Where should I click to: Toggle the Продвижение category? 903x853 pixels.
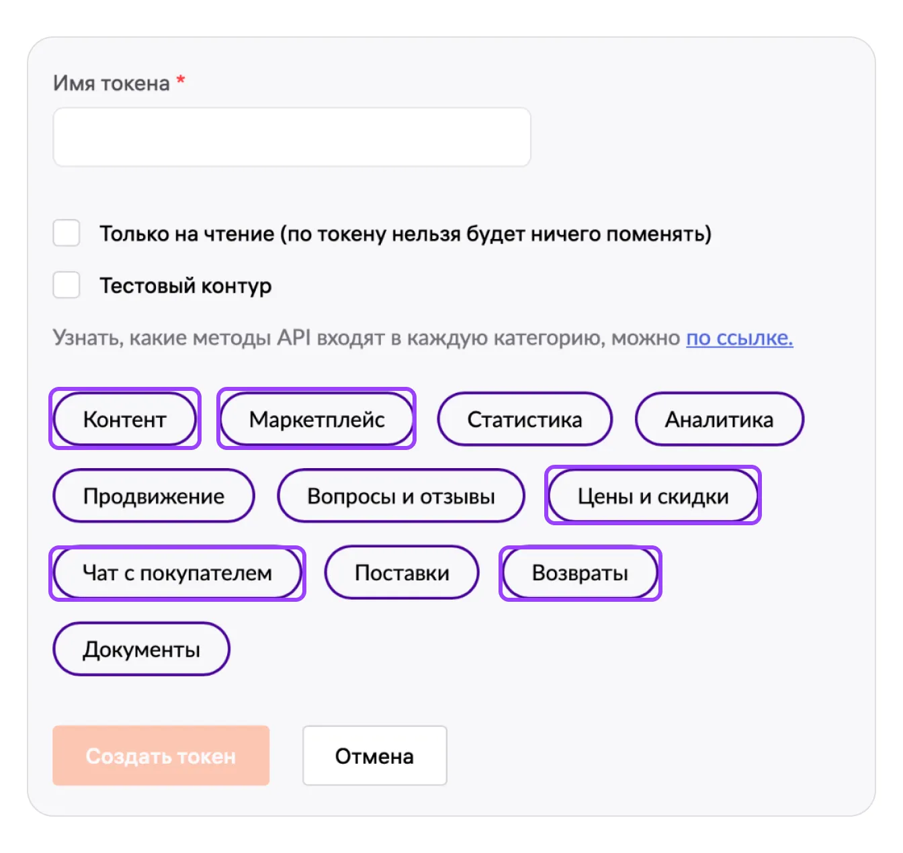point(154,496)
